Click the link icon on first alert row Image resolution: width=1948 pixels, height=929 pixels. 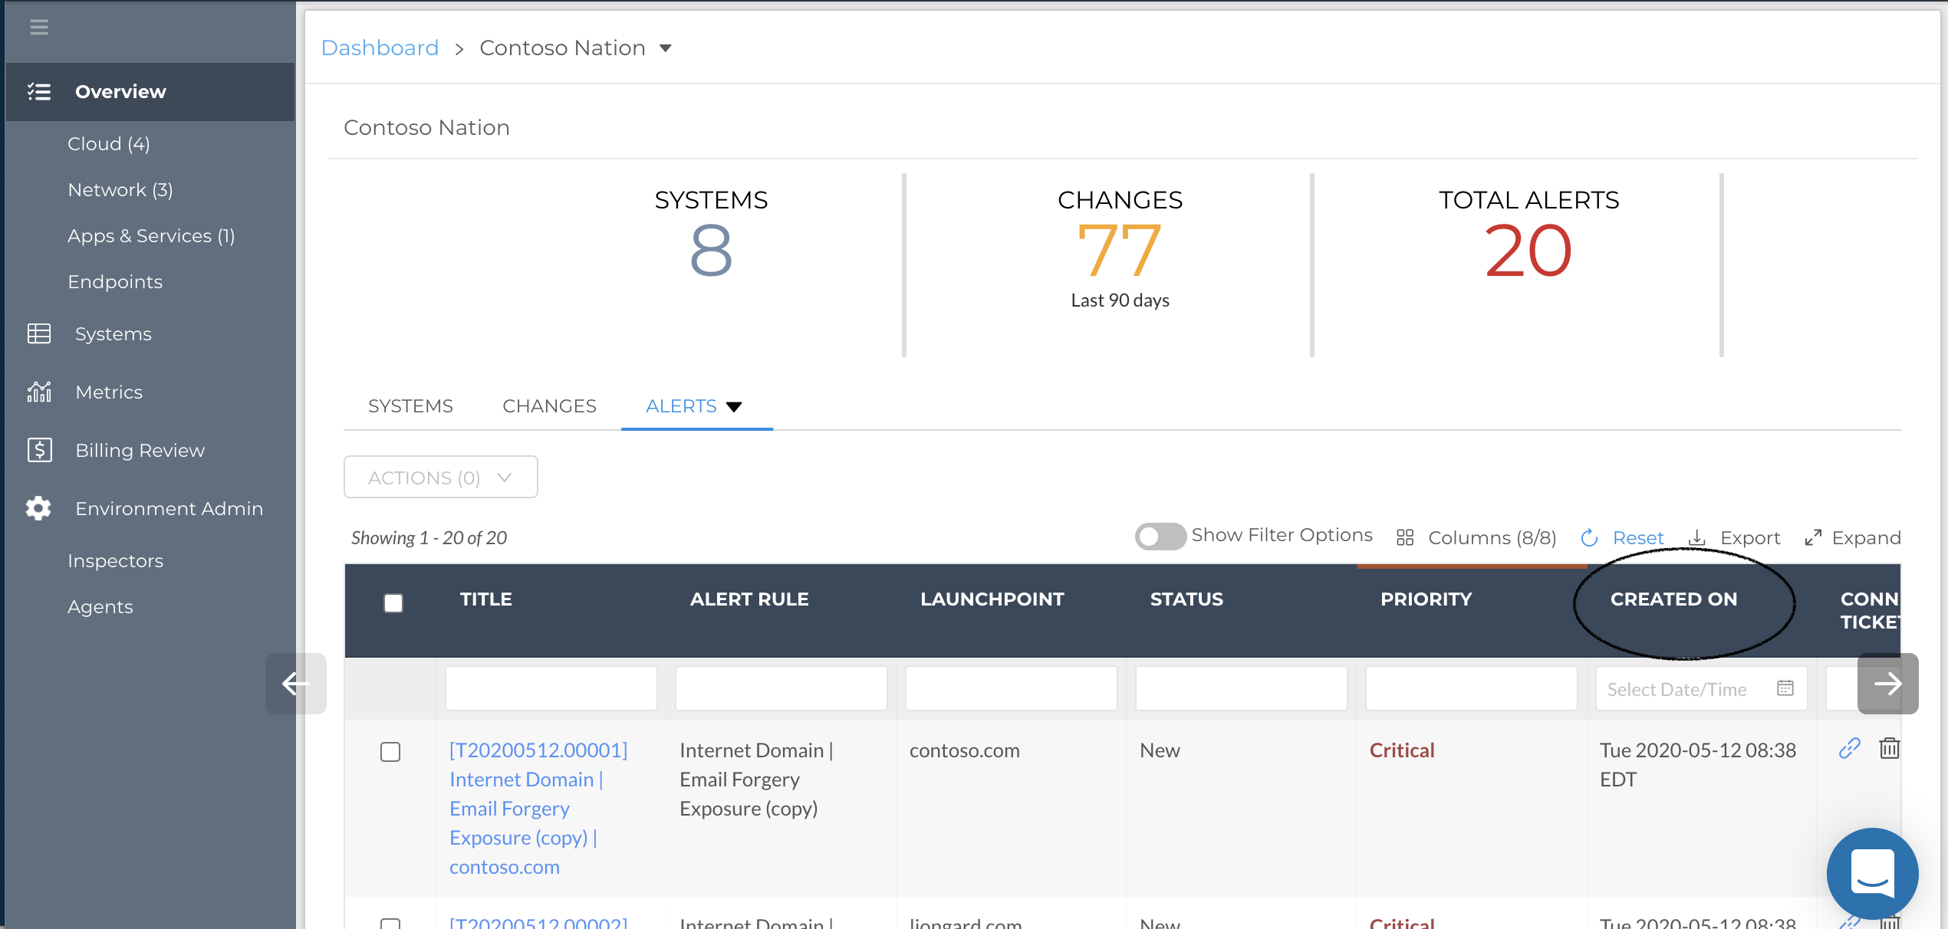(1850, 748)
